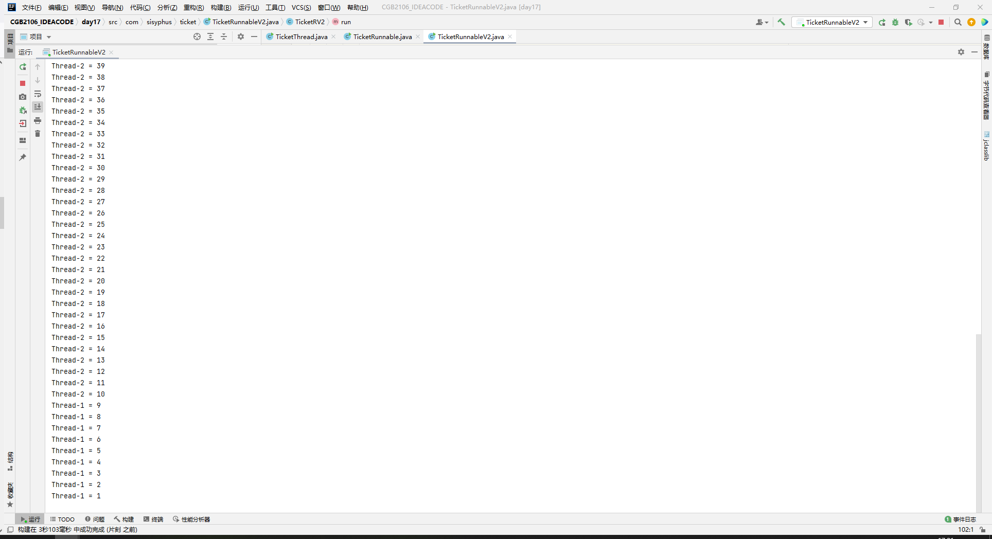This screenshot has width=992, height=539.
Task: Click the colorful plugin icon at top right
Action: coord(984,22)
